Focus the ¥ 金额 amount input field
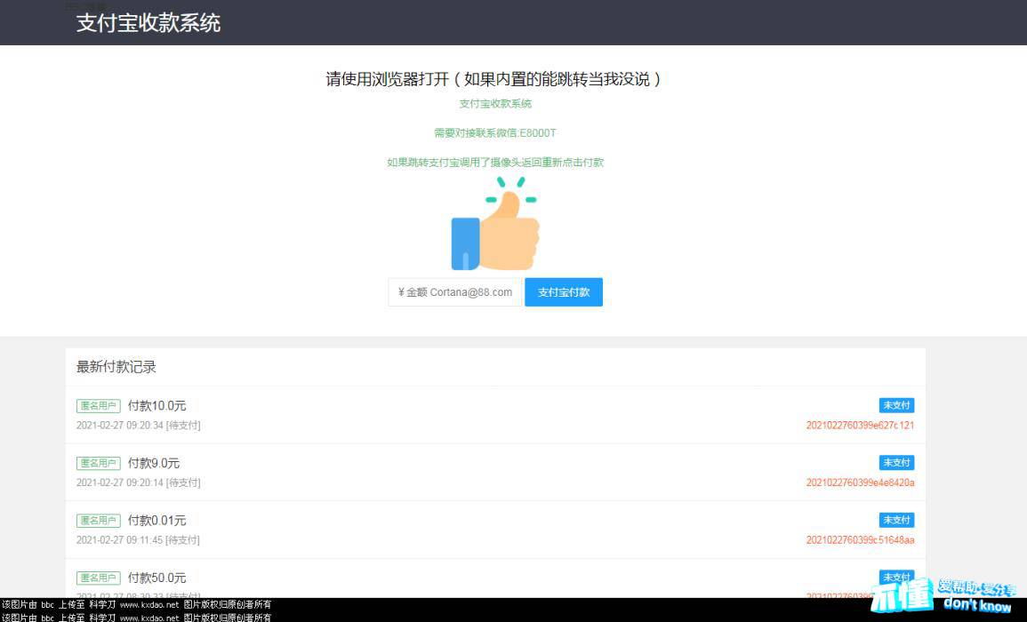Viewport: 1027px width, 622px height. [454, 292]
